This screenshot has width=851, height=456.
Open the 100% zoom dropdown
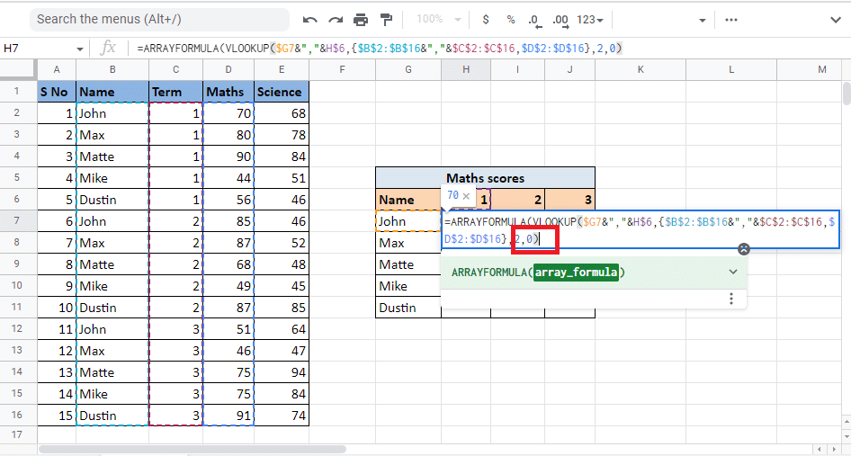438,20
